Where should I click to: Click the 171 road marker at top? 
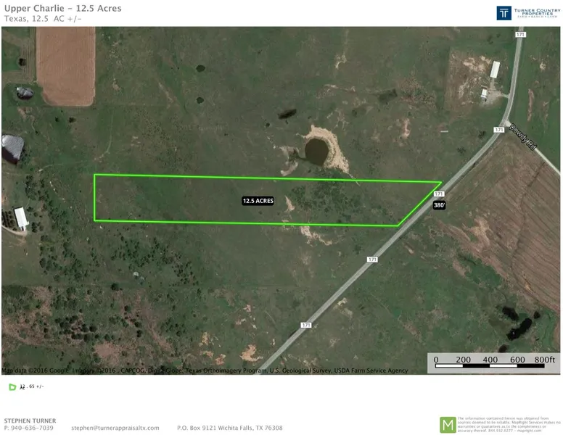click(x=519, y=34)
